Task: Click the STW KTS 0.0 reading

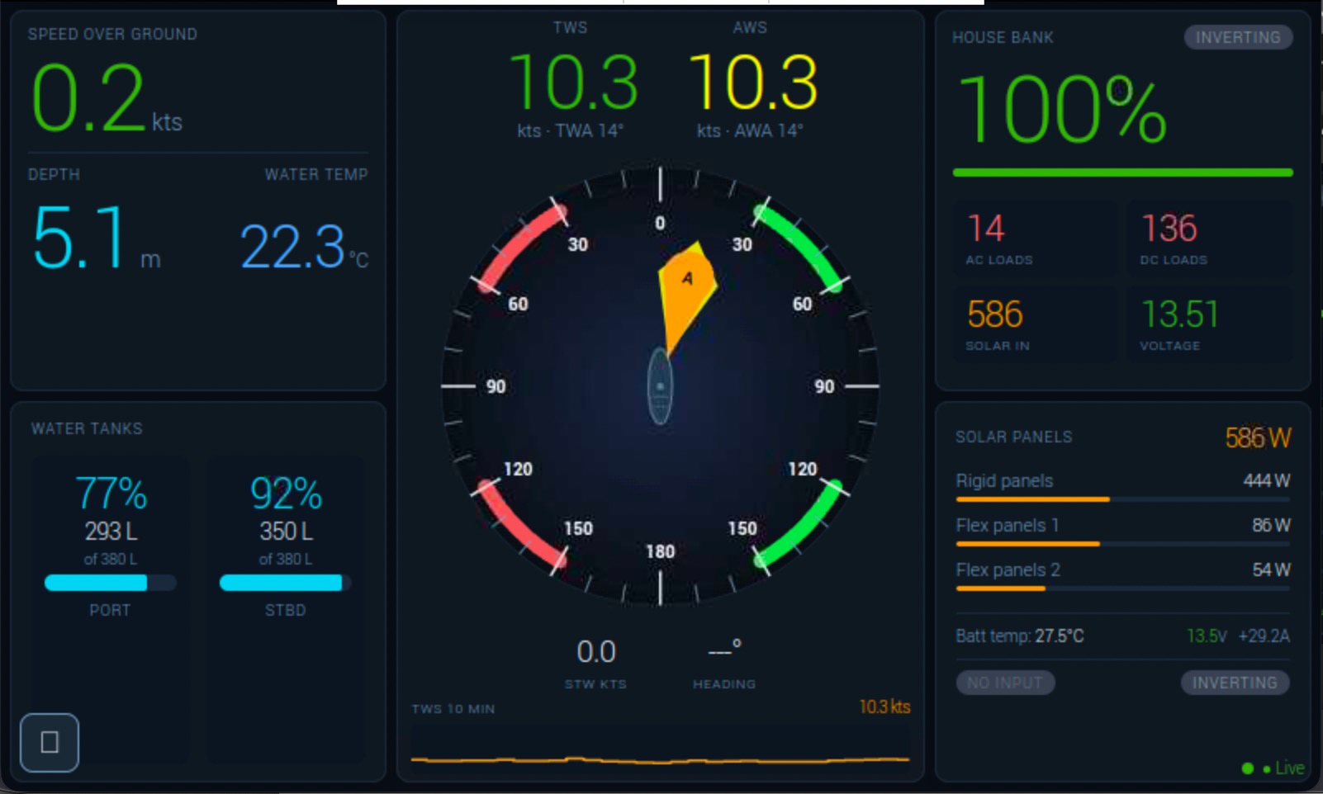Action: [596, 652]
